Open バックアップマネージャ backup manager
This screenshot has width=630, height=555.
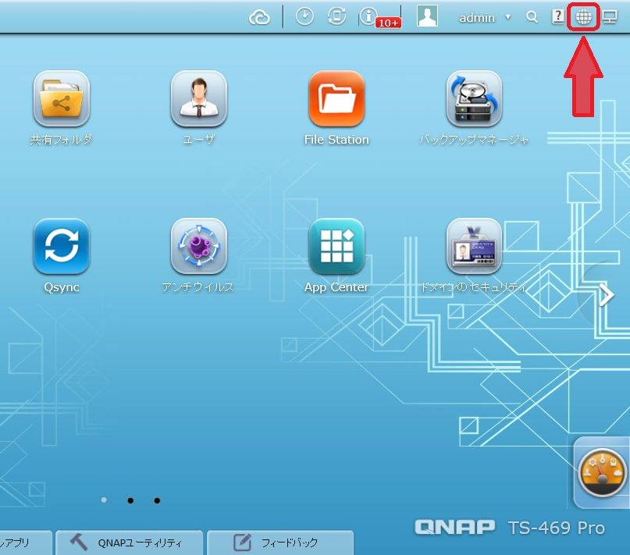[x=474, y=99]
